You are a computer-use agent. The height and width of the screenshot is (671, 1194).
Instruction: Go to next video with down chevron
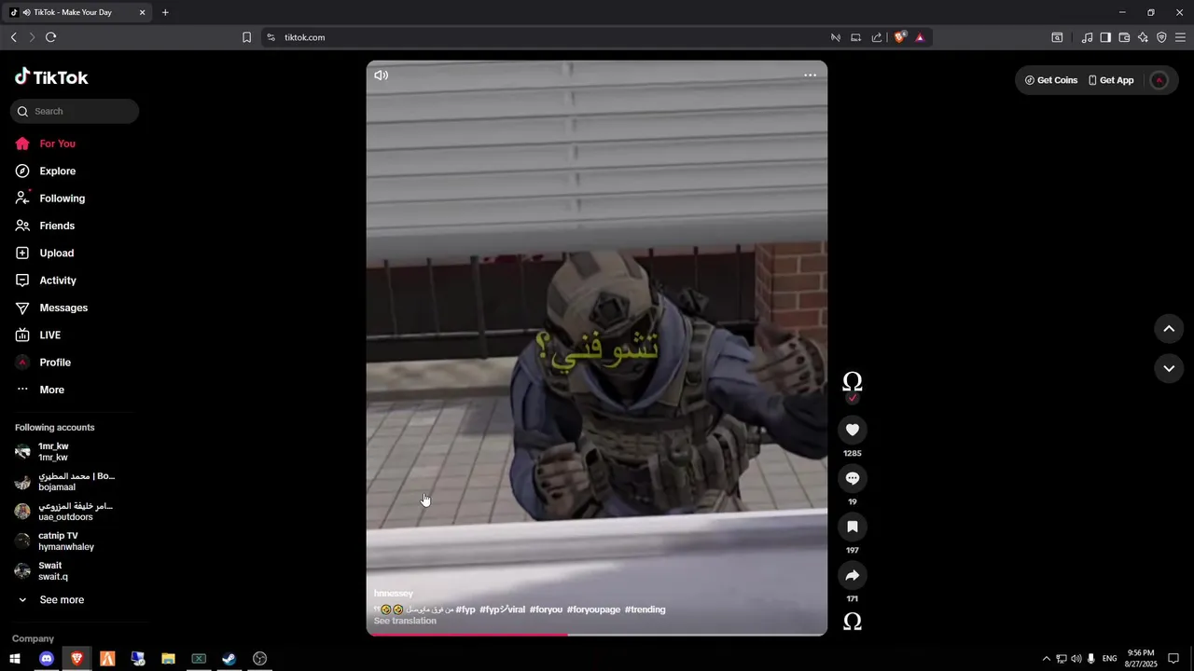[1169, 368]
